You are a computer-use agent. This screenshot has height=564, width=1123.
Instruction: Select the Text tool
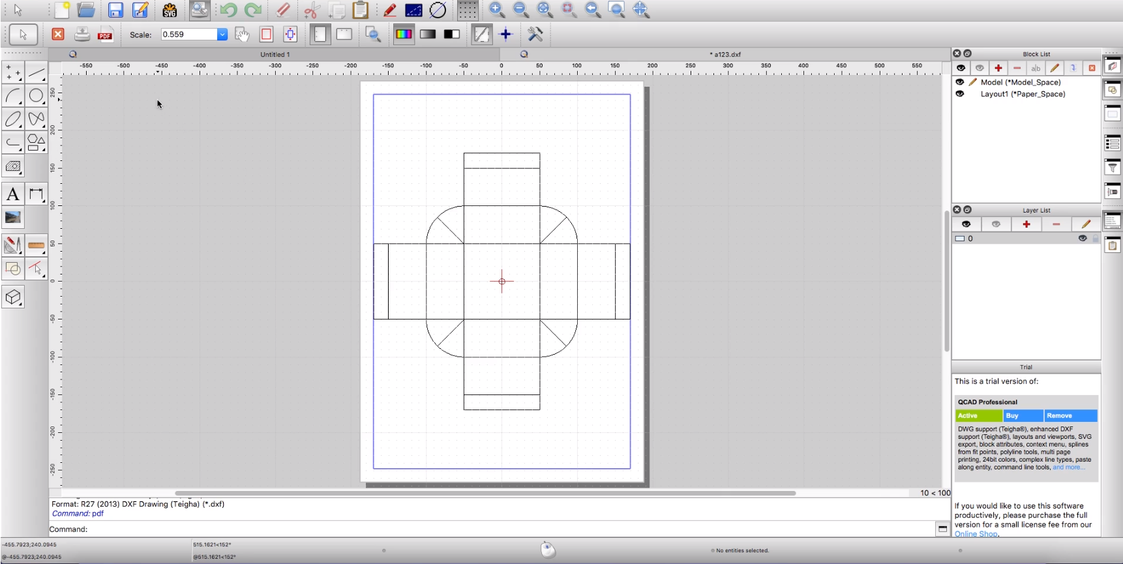point(12,194)
